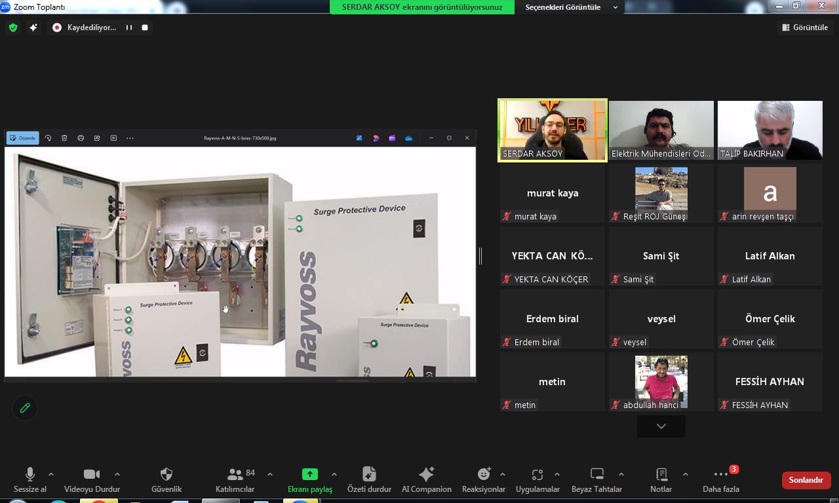Click the panel divider handle beside the shared screen
This screenshot has width=839, height=503.
point(480,256)
